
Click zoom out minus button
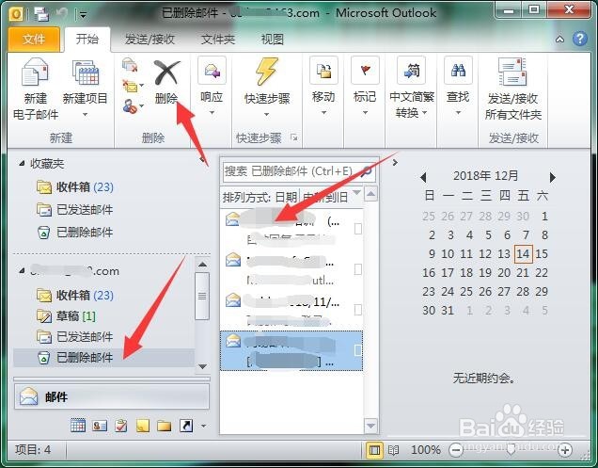pyautogui.click(x=455, y=450)
